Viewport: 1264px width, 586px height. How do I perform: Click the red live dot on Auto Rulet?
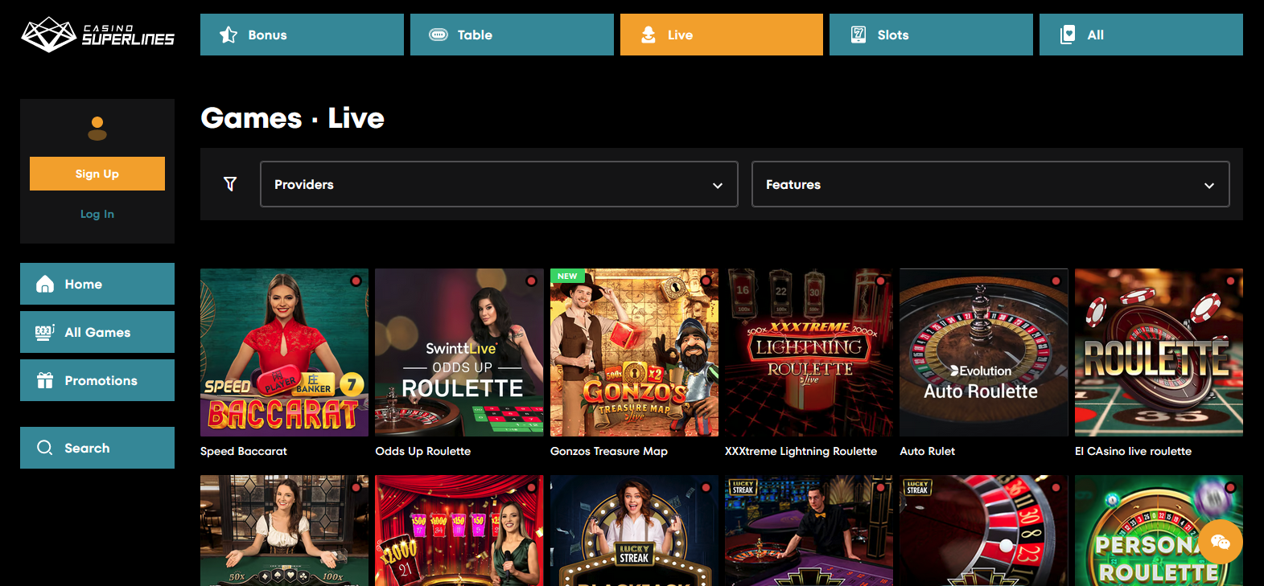pos(1056,281)
